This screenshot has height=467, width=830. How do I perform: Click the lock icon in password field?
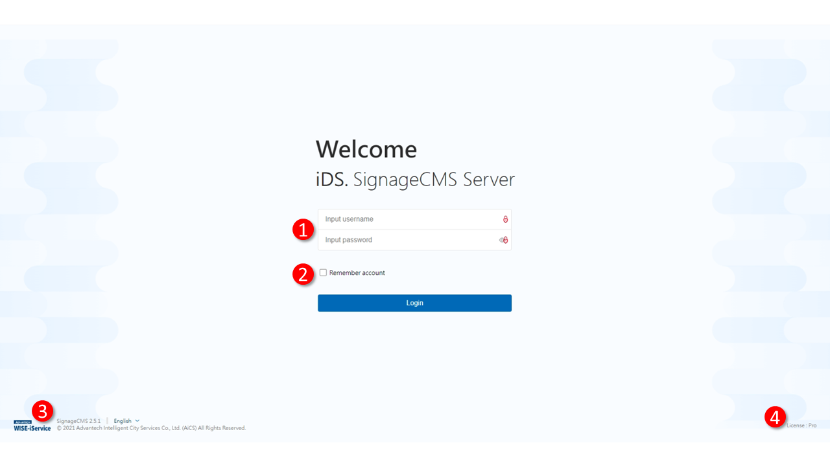click(x=506, y=240)
